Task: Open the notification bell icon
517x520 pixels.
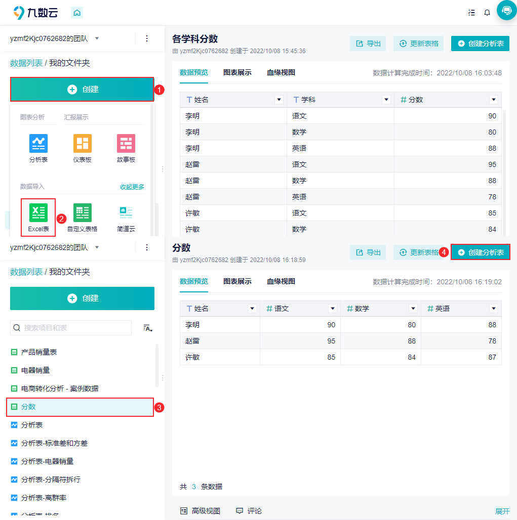Action: point(487,13)
